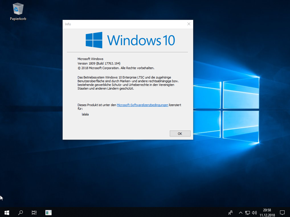The image size is (290, 217).
Task: Open the Action Center notification icon
Action: pyautogui.click(x=282, y=213)
